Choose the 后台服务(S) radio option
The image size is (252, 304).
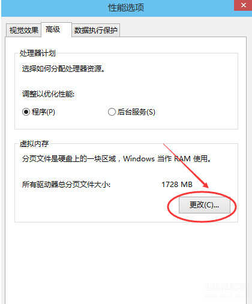pos(112,112)
